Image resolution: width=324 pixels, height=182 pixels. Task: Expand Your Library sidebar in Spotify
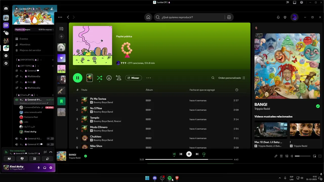pyautogui.click(x=61, y=29)
